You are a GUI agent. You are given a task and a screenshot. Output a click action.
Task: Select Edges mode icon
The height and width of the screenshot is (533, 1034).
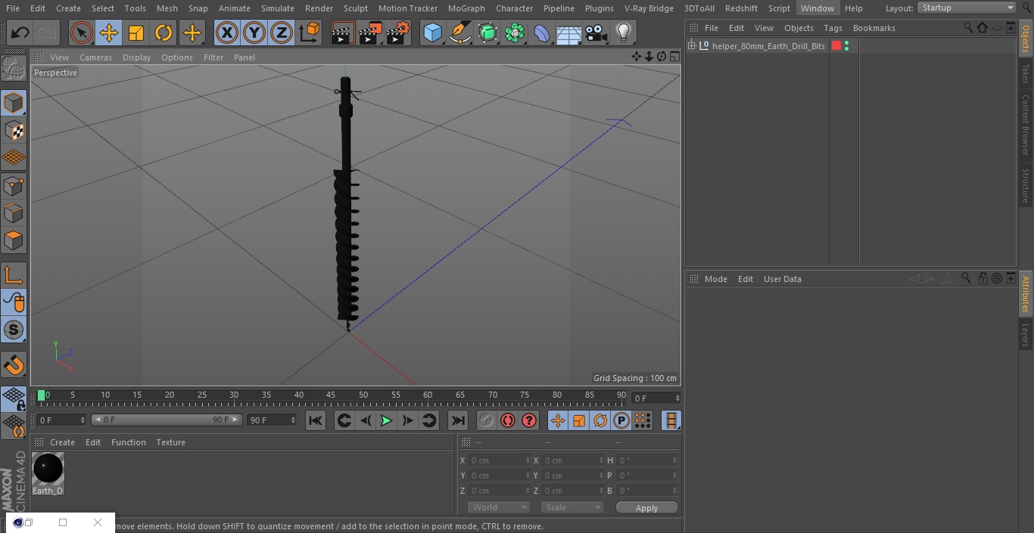click(14, 213)
